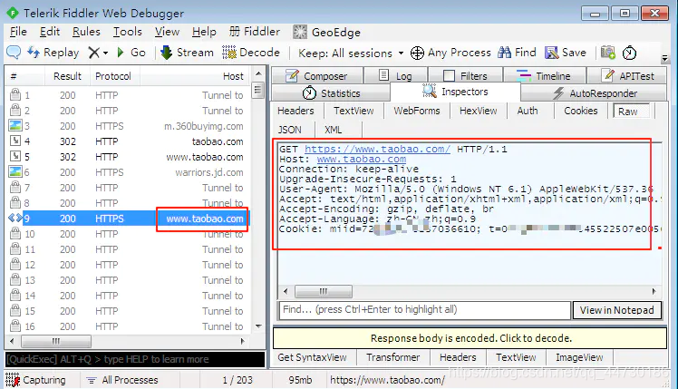Select the ImageView response tab
This screenshot has width=678, height=389.
(579, 357)
